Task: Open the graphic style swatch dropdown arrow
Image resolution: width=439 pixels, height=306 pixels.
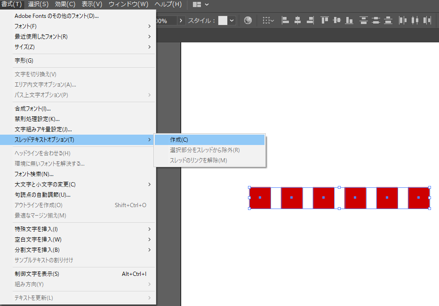Action: (x=232, y=20)
